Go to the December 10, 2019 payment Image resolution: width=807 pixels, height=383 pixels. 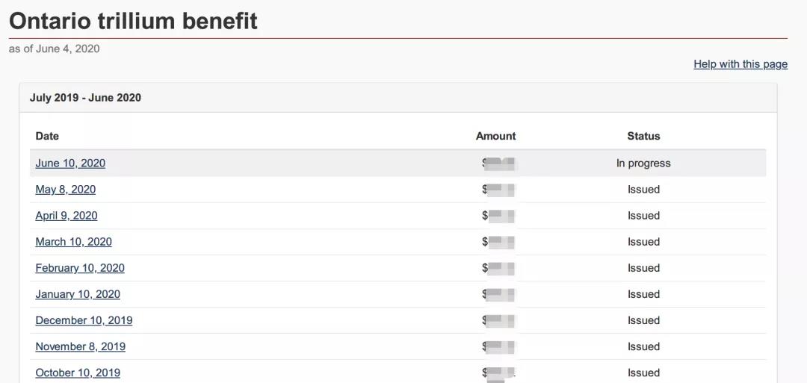(x=84, y=320)
